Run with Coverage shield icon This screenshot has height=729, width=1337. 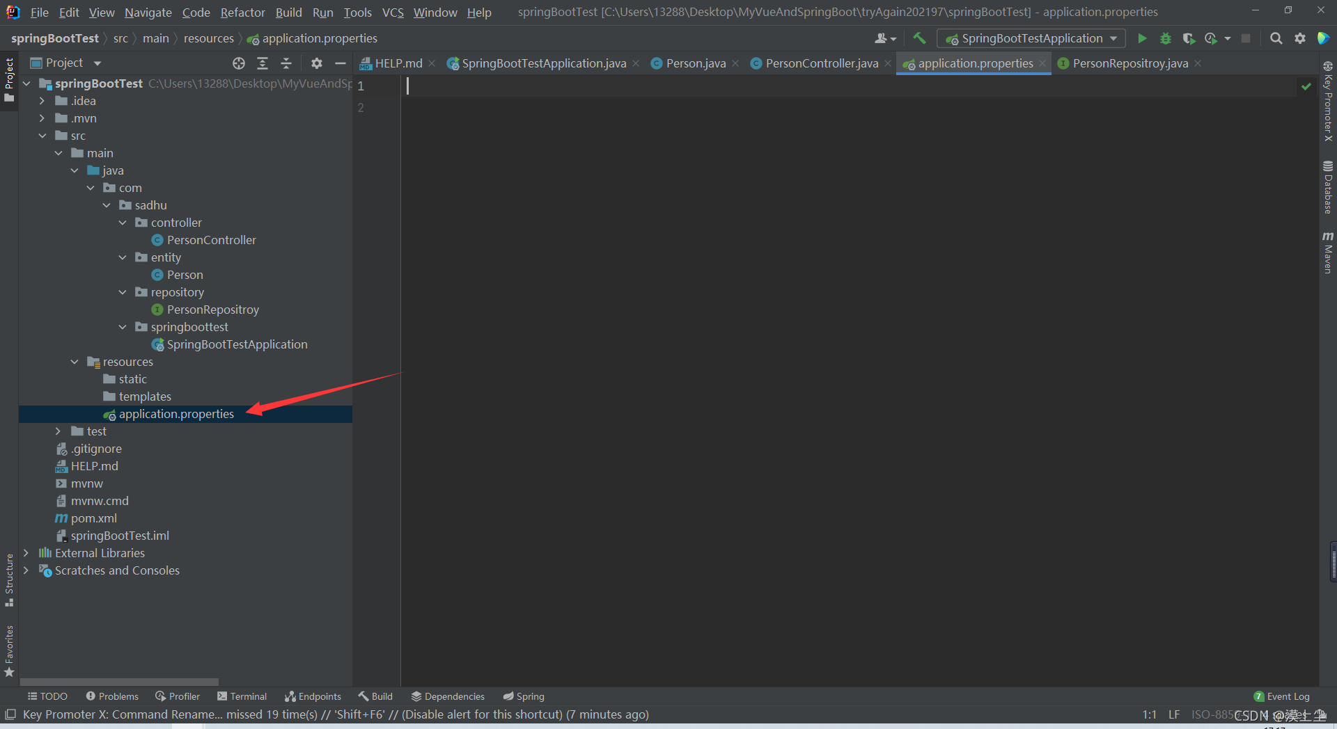coord(1189,38)
